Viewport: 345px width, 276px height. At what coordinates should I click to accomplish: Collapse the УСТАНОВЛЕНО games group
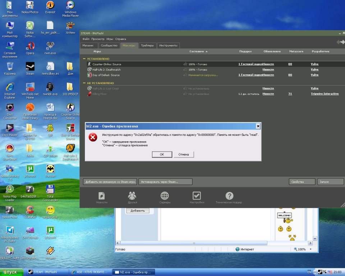click(x=84, y=59)
